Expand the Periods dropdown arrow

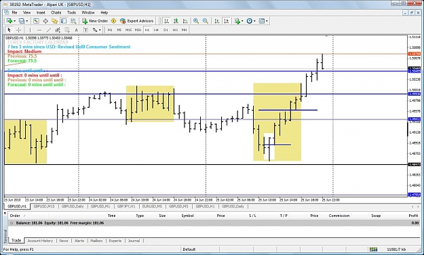254,21
